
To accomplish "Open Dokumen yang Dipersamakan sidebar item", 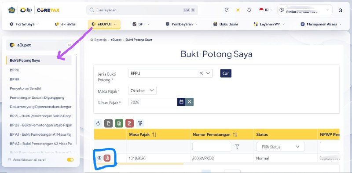I will (40, 107).
